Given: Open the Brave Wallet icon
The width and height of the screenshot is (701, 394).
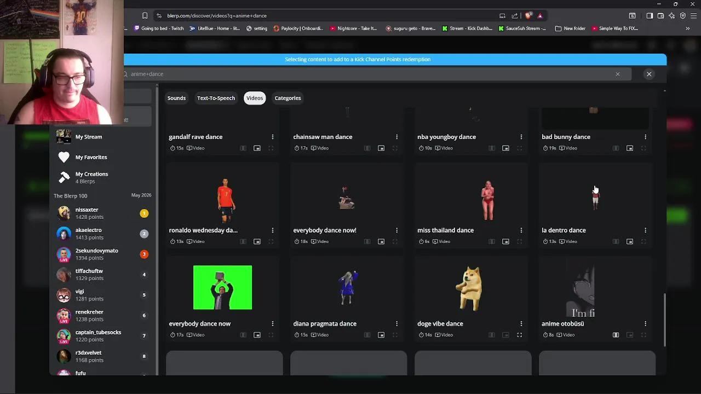Looking at the screenshot, I should (x=660, y=16).
